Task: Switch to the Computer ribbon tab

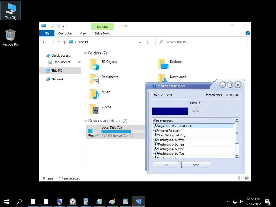Action: [x=65, y=33]
